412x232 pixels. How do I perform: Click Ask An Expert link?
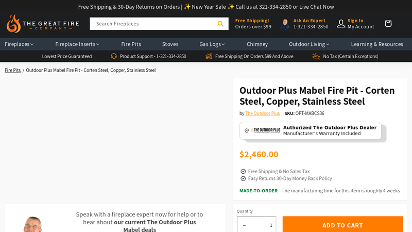(x=310, y=21)
